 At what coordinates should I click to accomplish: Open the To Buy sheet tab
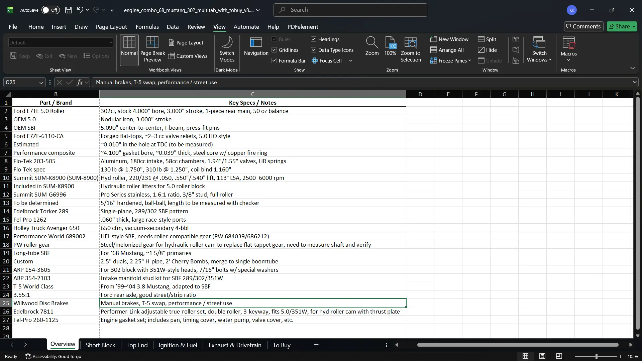click(282, 345)
